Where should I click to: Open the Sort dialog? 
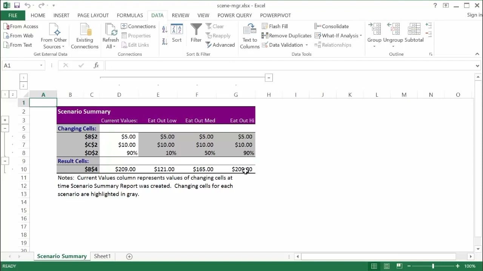[x=177, y=33]
